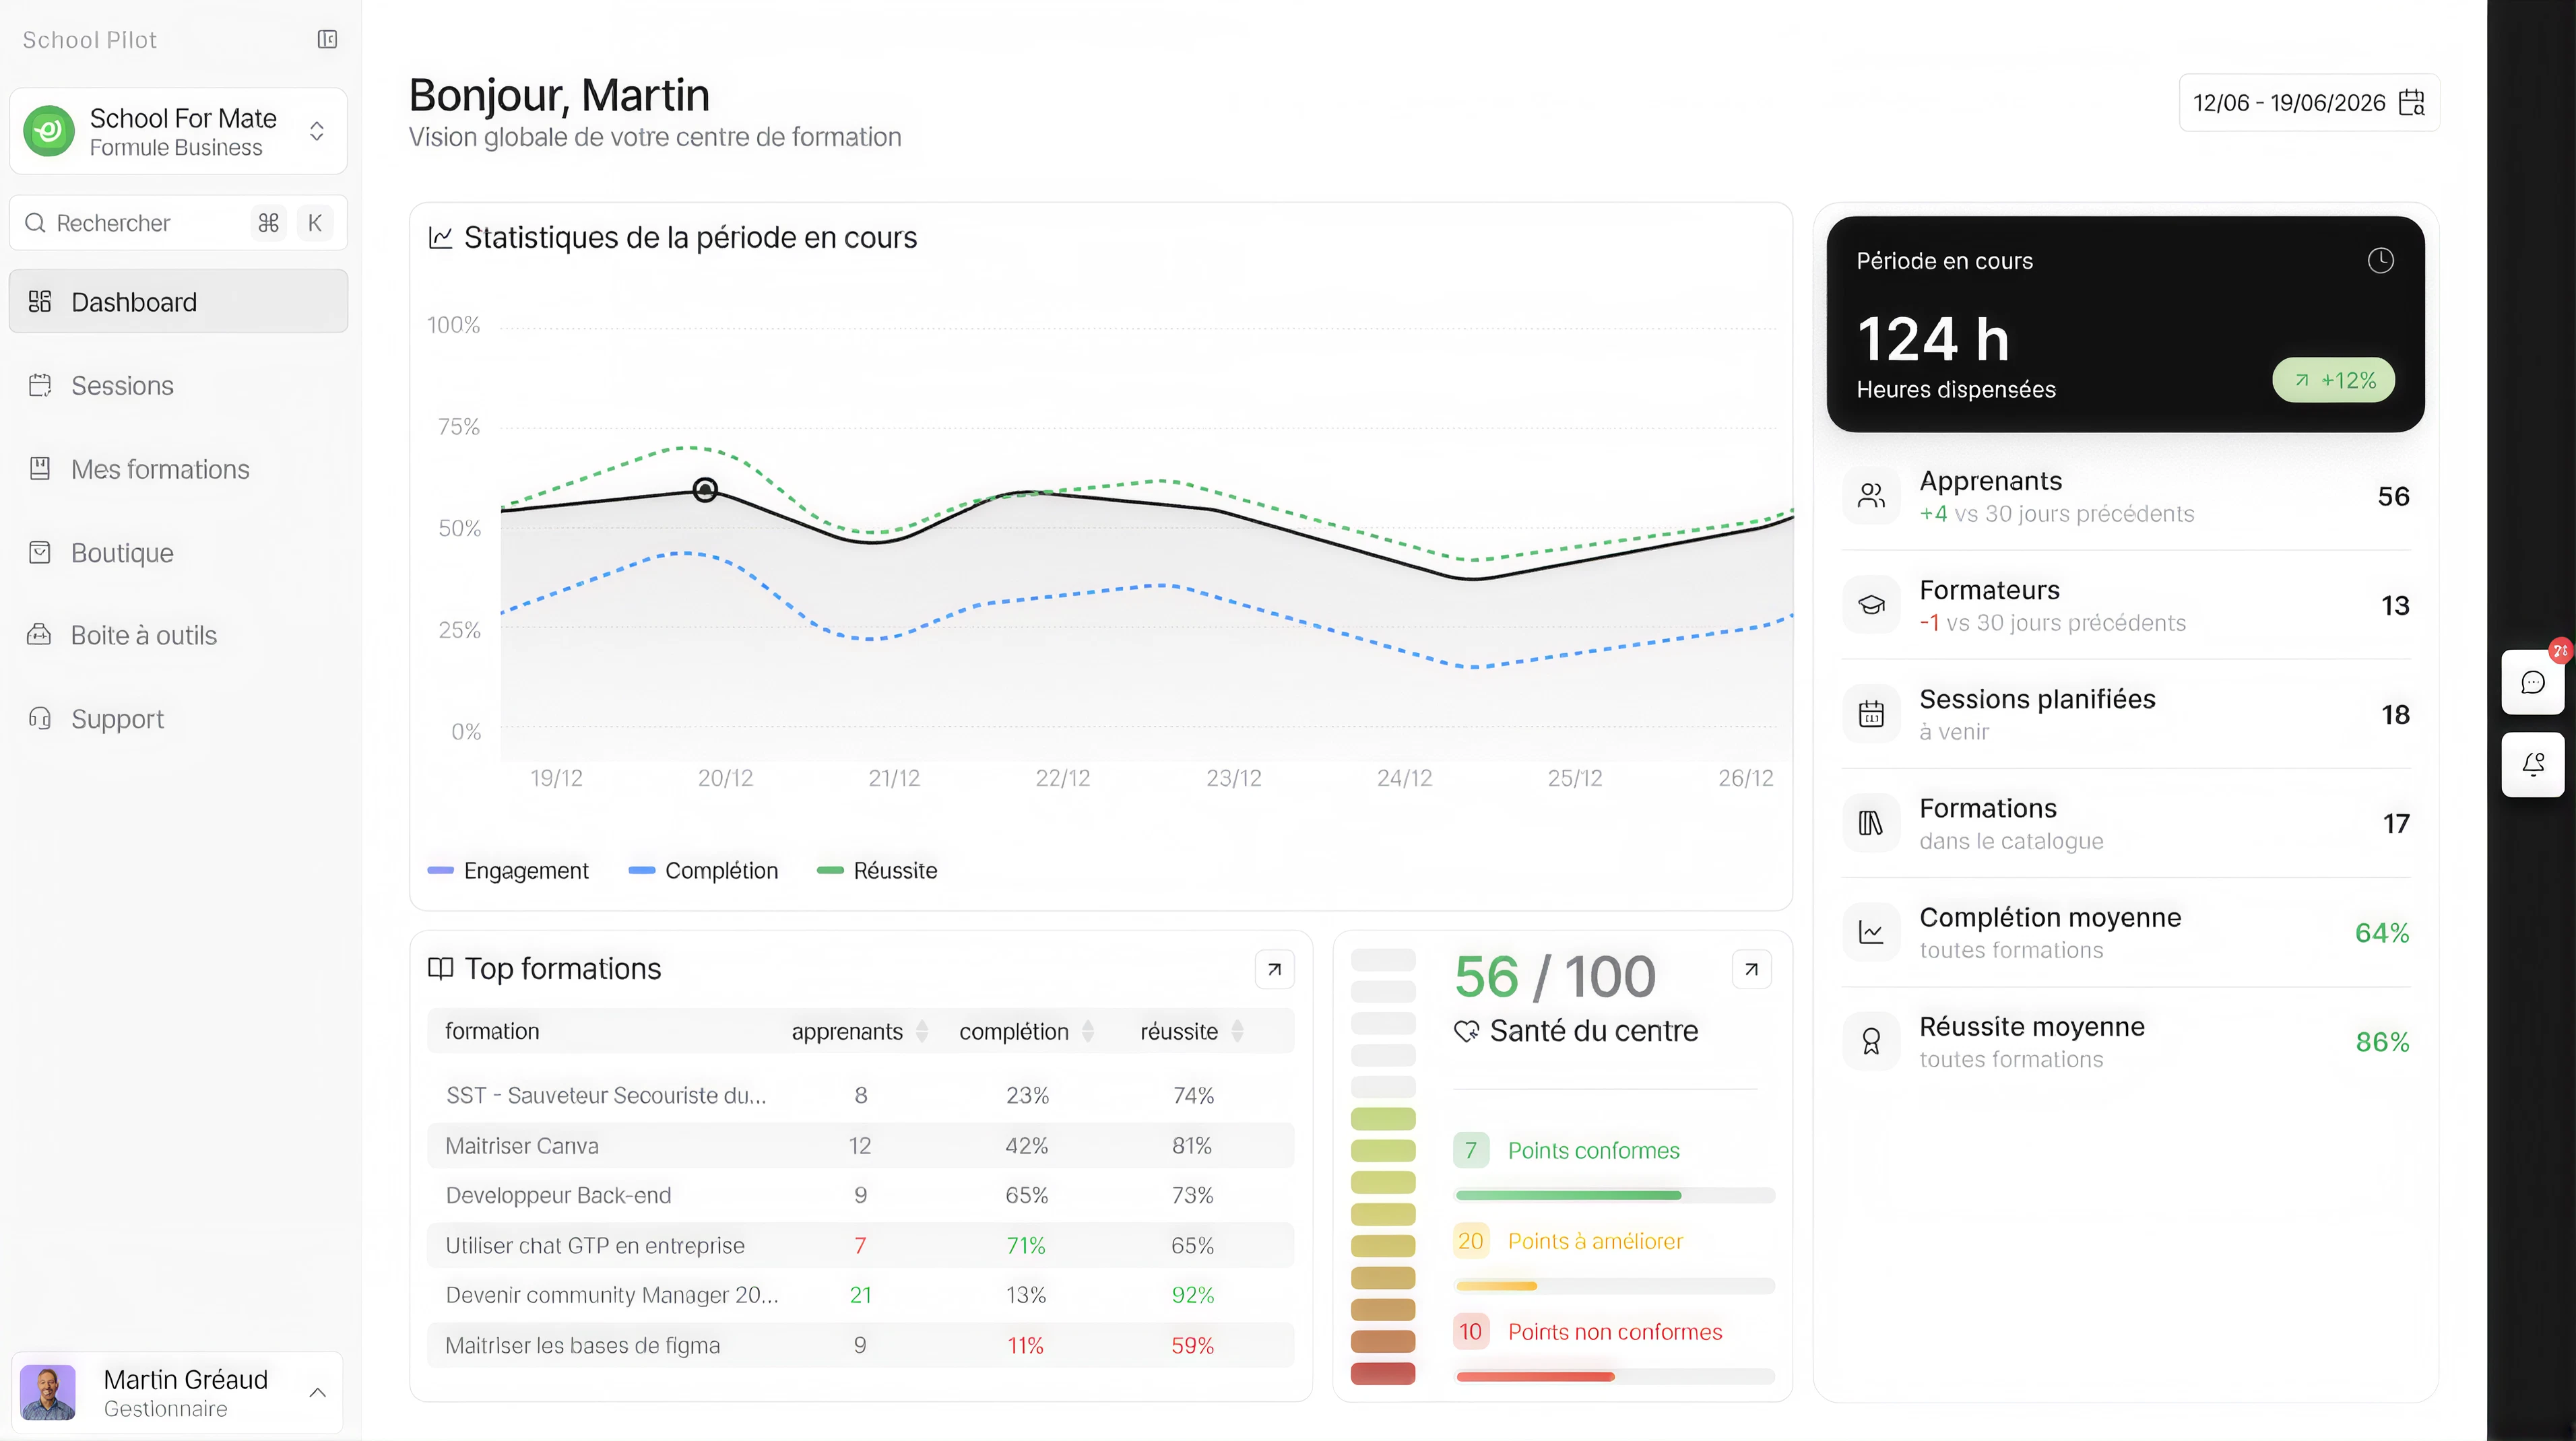Click the +12% growth badge
Viewport: 2576px width, 1441px height.
click(2333, 380)
